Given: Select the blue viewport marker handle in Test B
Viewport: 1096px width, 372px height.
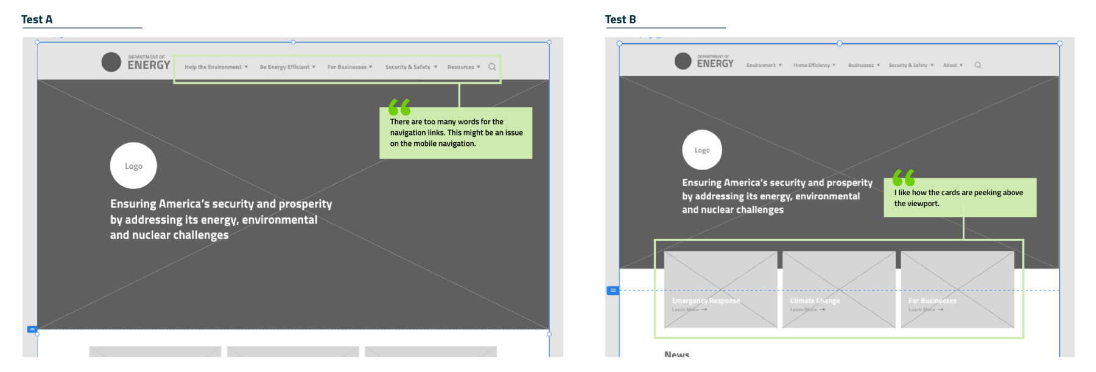Looking at the screenshot, I should [x=613, y=291].
